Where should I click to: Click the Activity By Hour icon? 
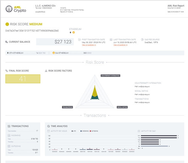tap(49, 131)
